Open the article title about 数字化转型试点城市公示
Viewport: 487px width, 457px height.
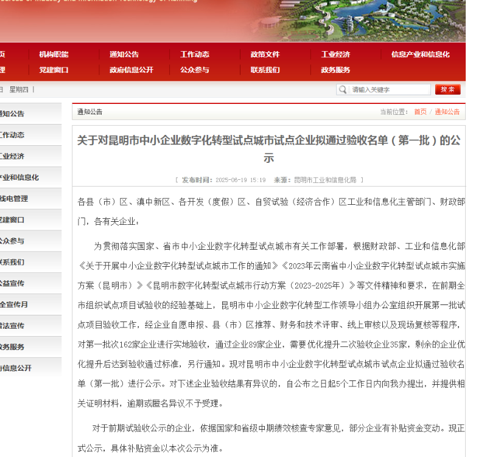(268, 148)
